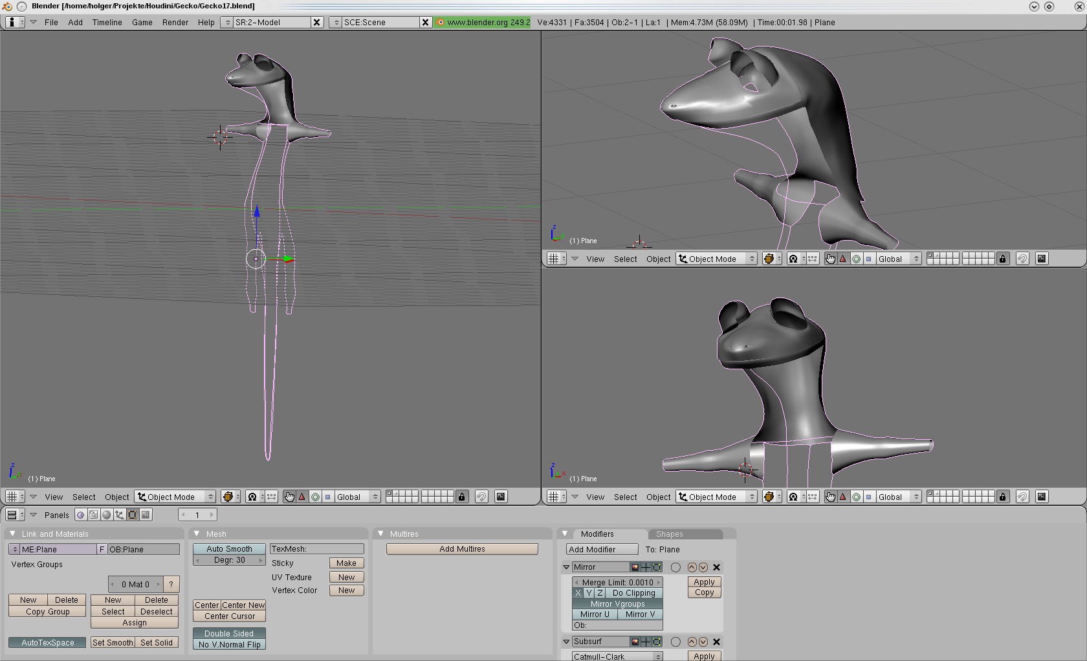The height and width of the screenshot is (661, 1087).
Task: Move the Mirror modifier down in stack
Action: point(703,567)
